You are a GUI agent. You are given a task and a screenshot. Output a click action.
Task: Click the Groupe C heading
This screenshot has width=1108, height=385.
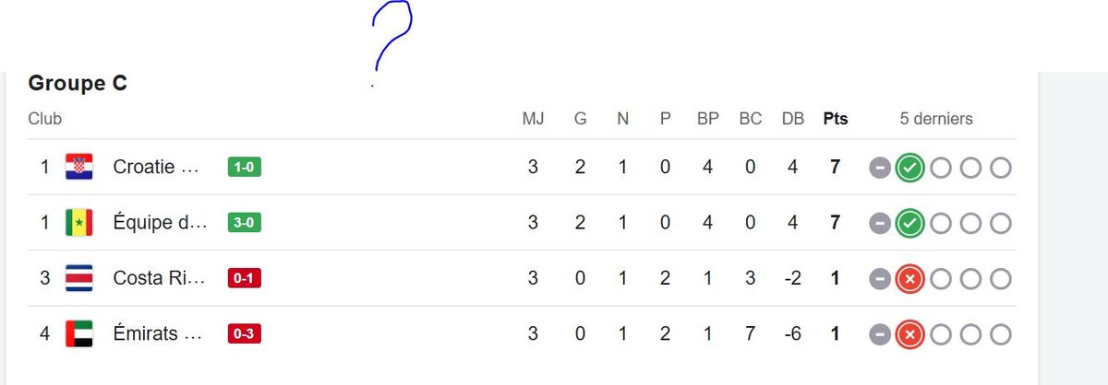(78, 84)
